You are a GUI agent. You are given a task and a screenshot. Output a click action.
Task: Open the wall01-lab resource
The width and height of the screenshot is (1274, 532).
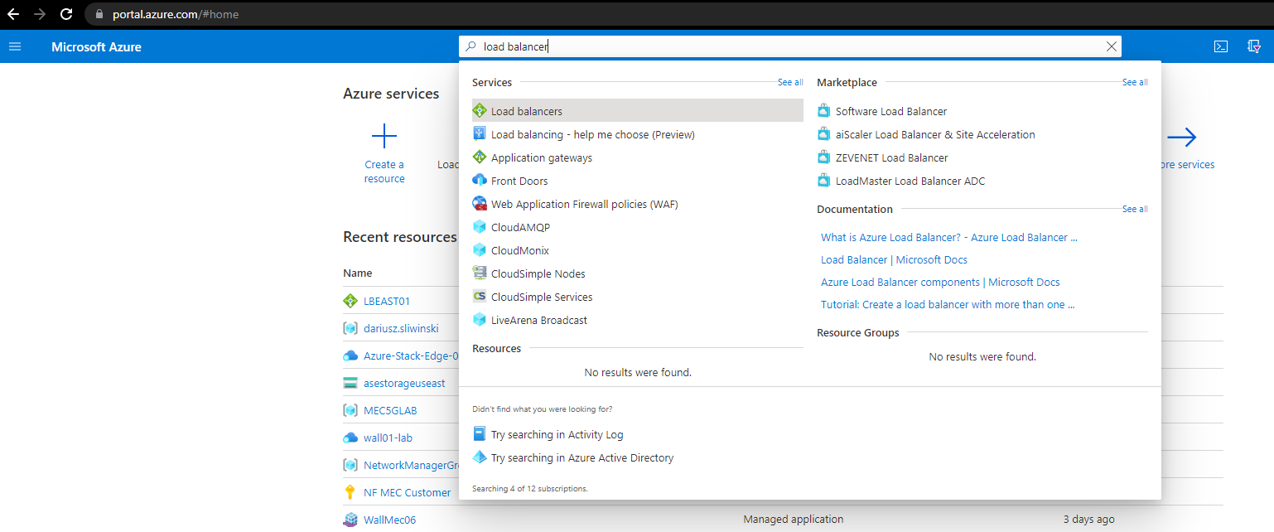pos(388,438)
